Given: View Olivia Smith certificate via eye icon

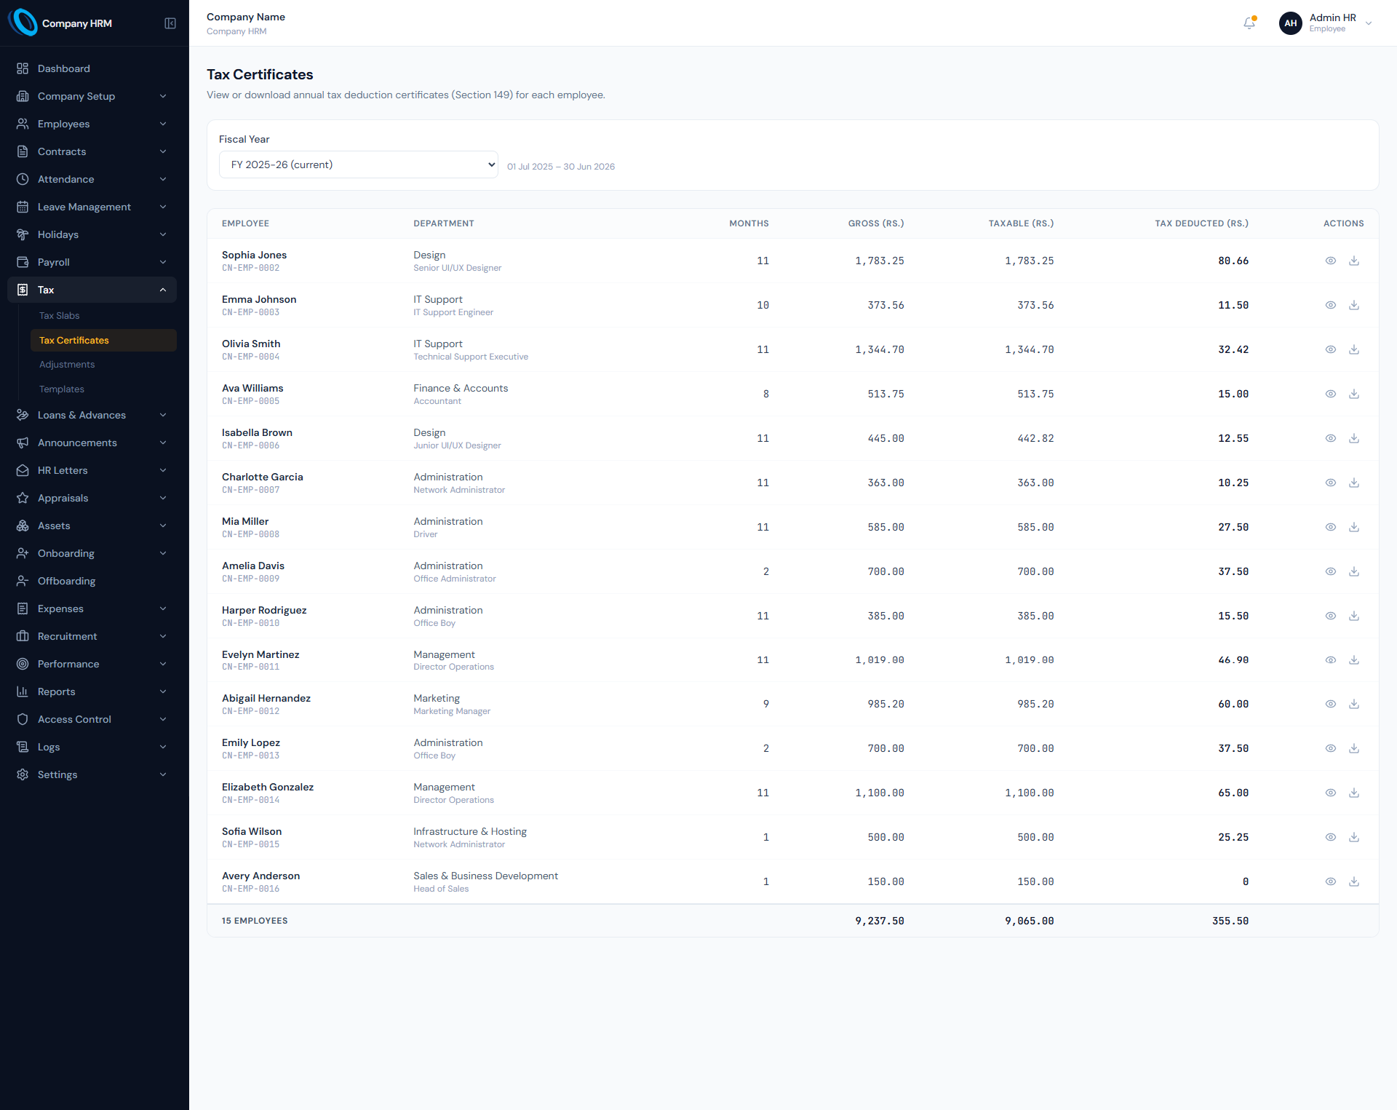Looking at the screenshot, I should click(x=1331, y=349).
